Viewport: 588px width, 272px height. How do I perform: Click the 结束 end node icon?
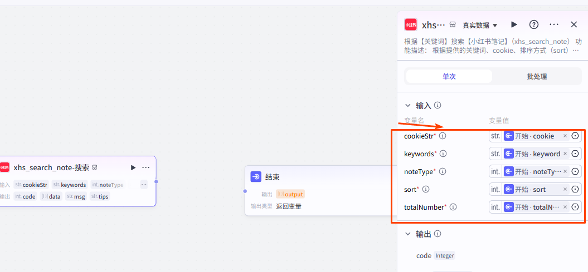[256, 177]
